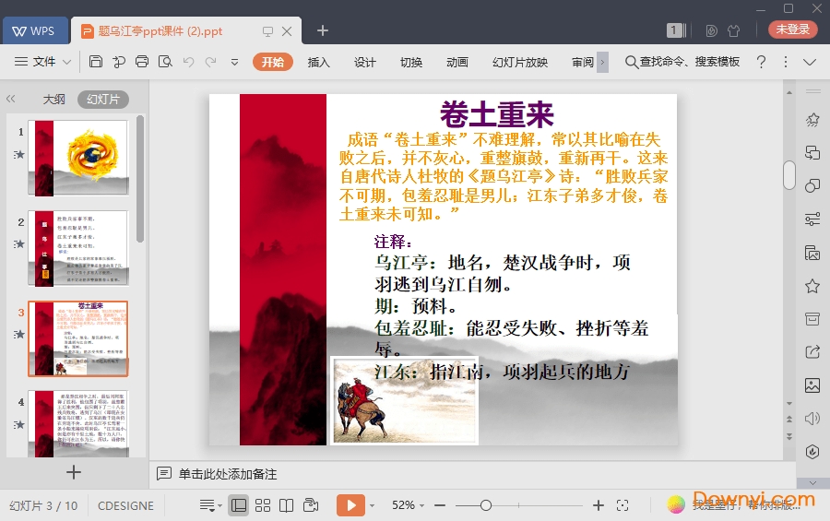Click the add new slide plus button
Screen dimensions: 830x521
click(74, 472)
